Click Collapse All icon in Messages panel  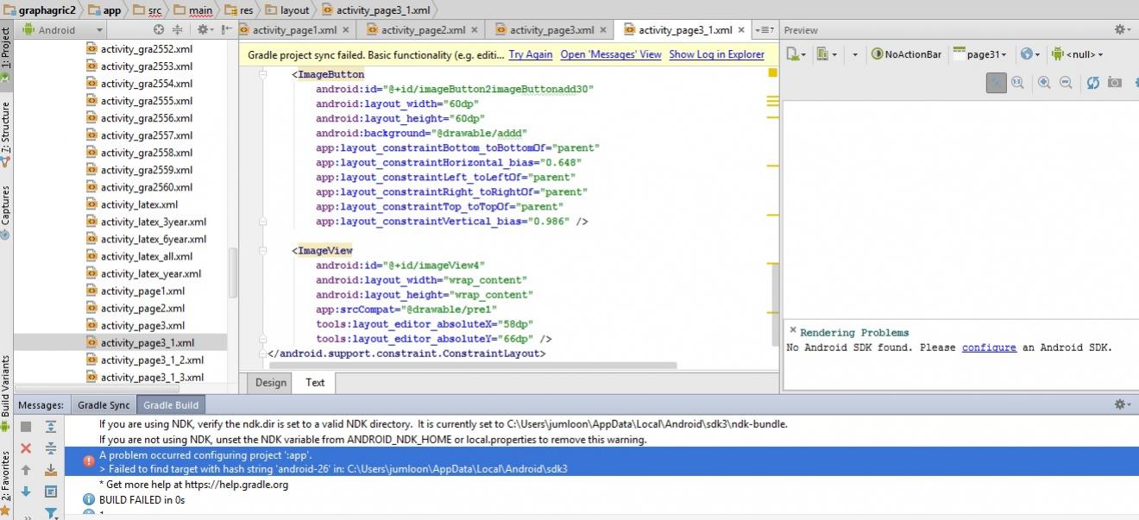[51, 448]
